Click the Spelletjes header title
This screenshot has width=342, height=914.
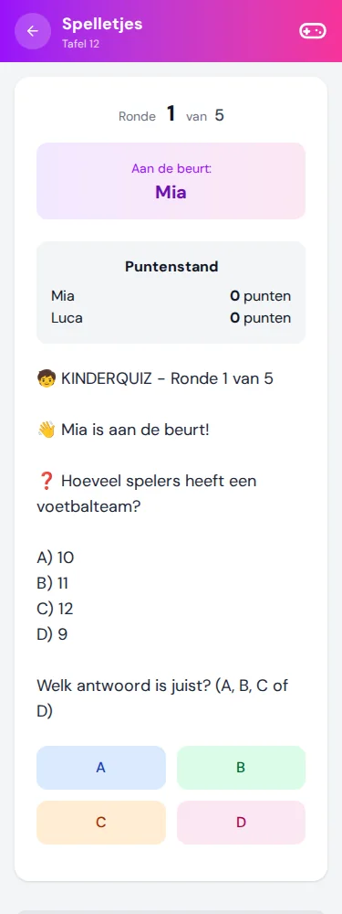click(x=102, y=24)
